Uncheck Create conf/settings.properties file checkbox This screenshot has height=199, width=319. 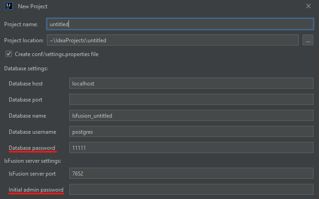(x=8, y=54)
